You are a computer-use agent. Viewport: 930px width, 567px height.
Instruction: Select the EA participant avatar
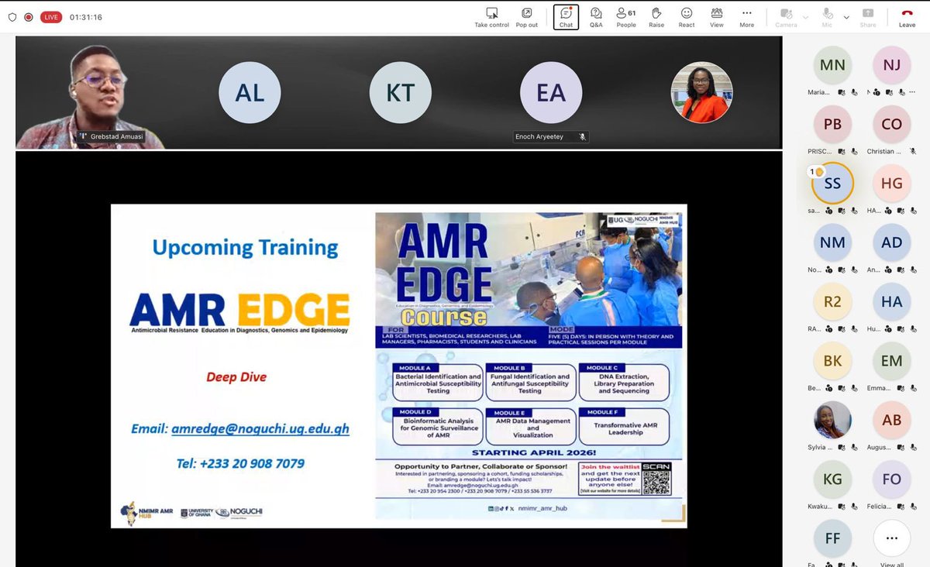(x=550, y=93)
